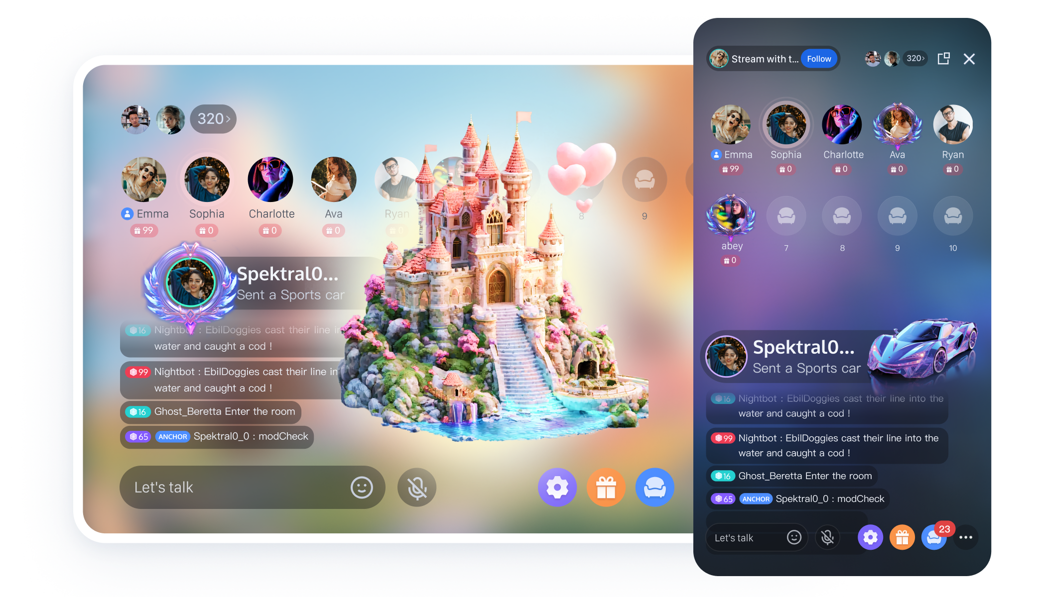Expand the 320 audience list in right panel
Viewport: 1040px width, 597px height.
click(x=915, y=58)
